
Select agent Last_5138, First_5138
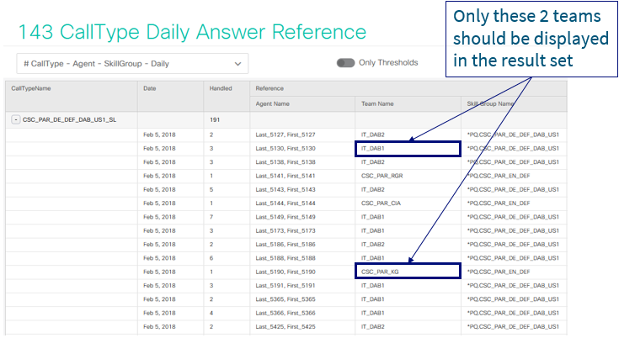click(x=285, y=162)
